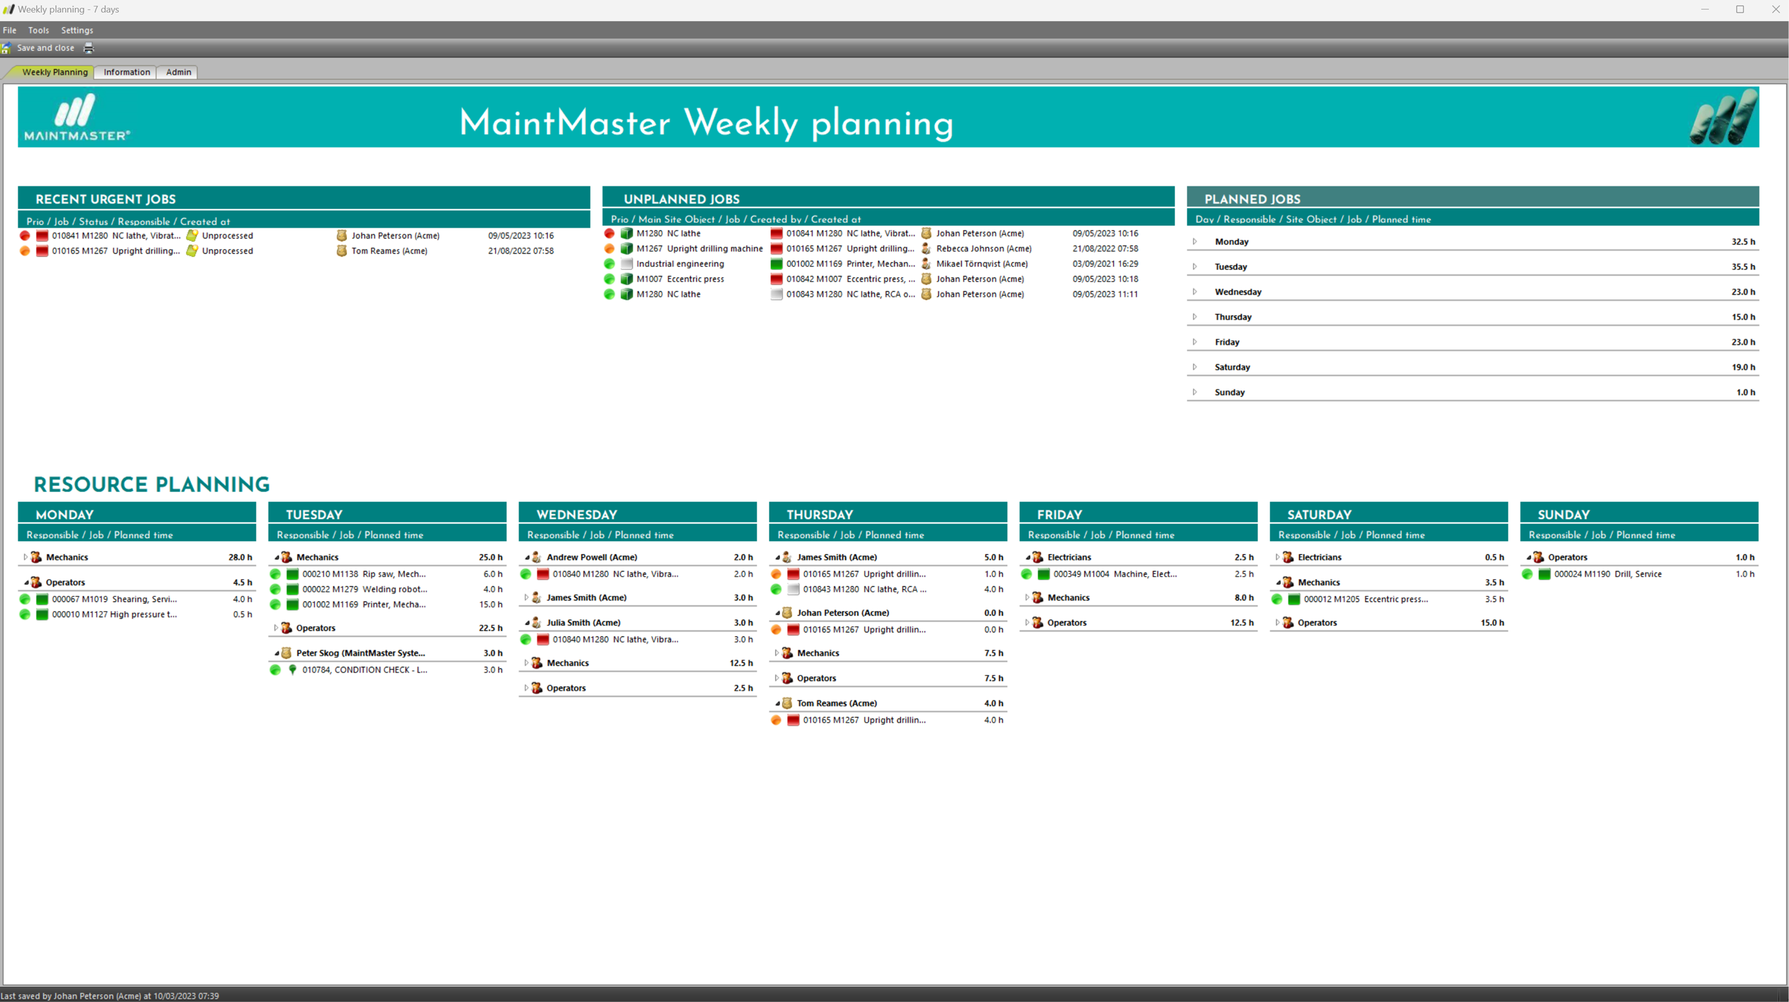Click the Unprocessed status icon for job 010165
The image size is (1789, 1002).
[x=192, y=251]
